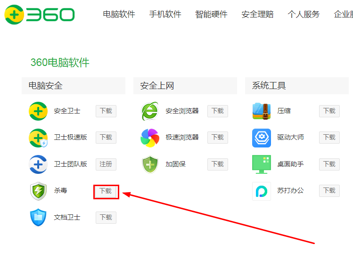Click the 360电脑软件 heading

(60, 62)
